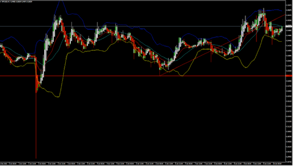Click the time scale along the bottom
This screenshot has height=167, width=294.
tap(143, 164)
